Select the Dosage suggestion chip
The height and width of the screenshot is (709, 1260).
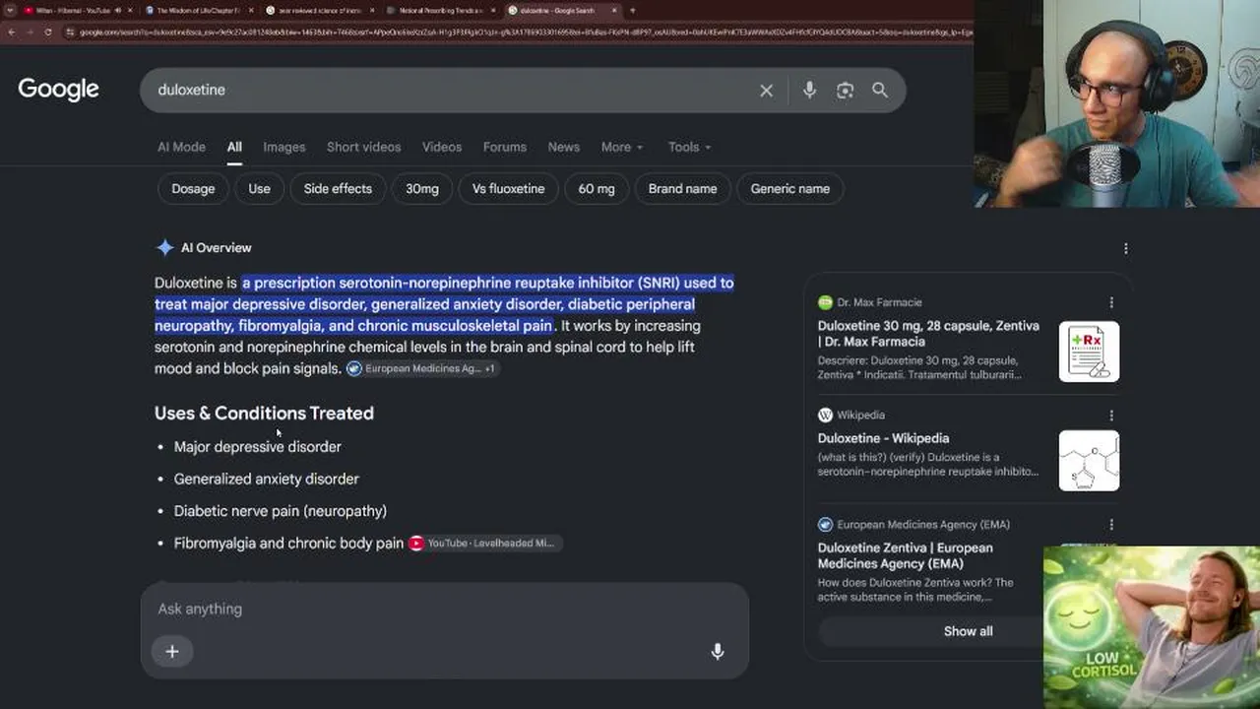[x=193, y=189]
